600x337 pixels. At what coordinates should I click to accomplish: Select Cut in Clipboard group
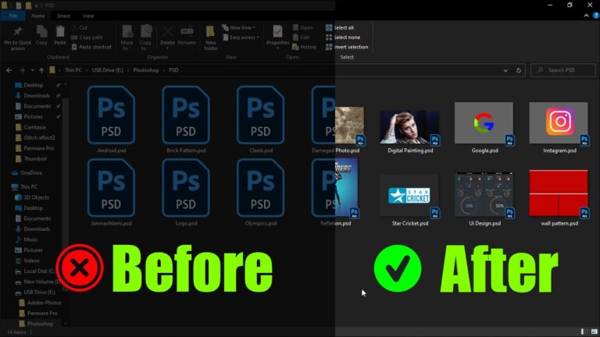pyautogui.click(x=80, y=27)
